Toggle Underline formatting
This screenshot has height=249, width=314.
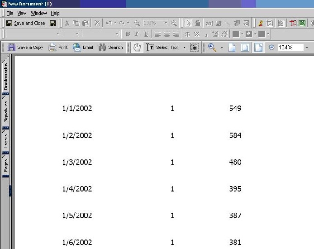146,34
